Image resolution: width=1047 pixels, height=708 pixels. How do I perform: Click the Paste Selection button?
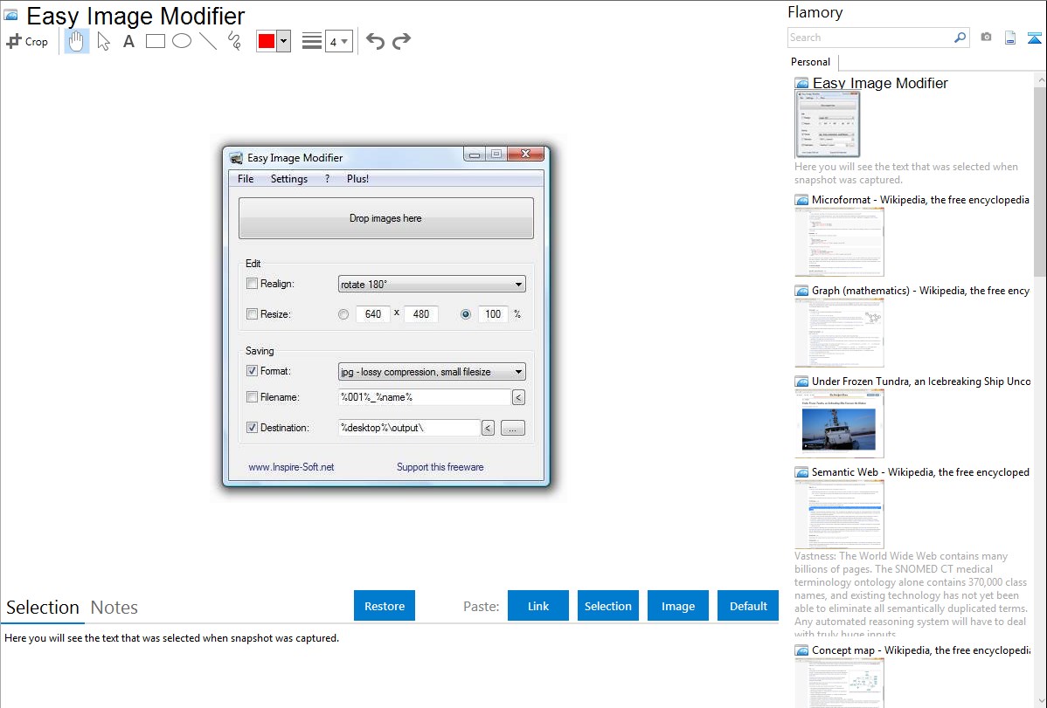click(607, 606)
